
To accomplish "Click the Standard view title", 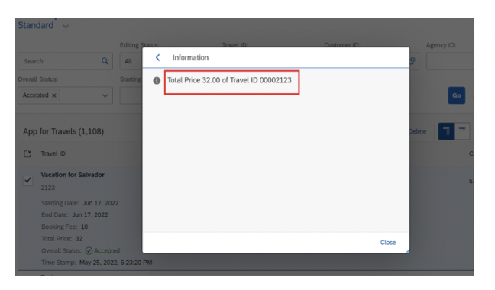I will (36, 25).
